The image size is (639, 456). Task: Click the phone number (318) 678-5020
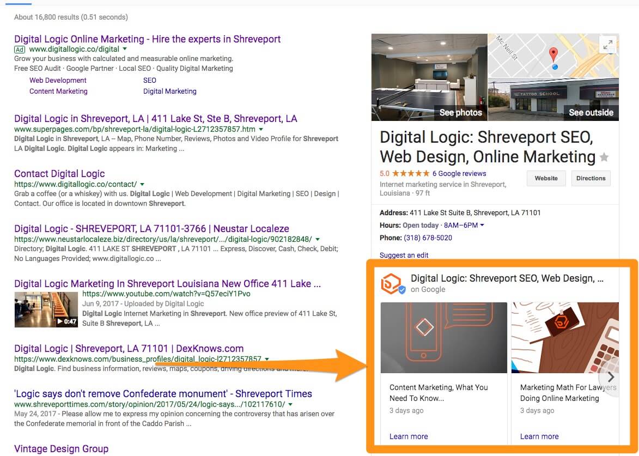[428, 238]
